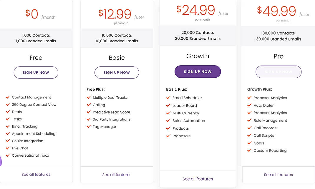315x189 pixels.
Task: Click the checkmark beside Tag Manager
Action: [x=89, y=127]
